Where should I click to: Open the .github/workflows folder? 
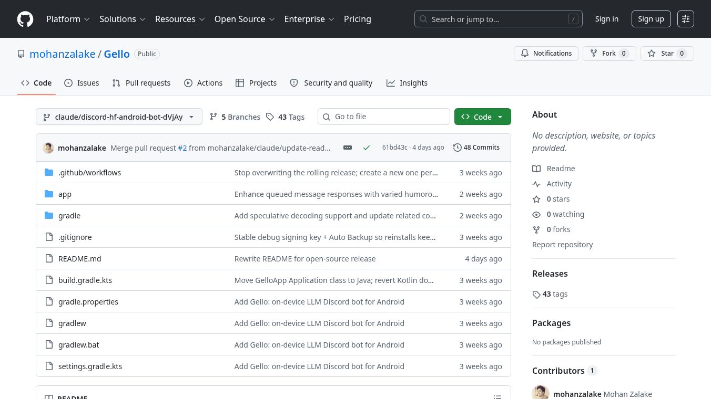click(x=89, y=173)
